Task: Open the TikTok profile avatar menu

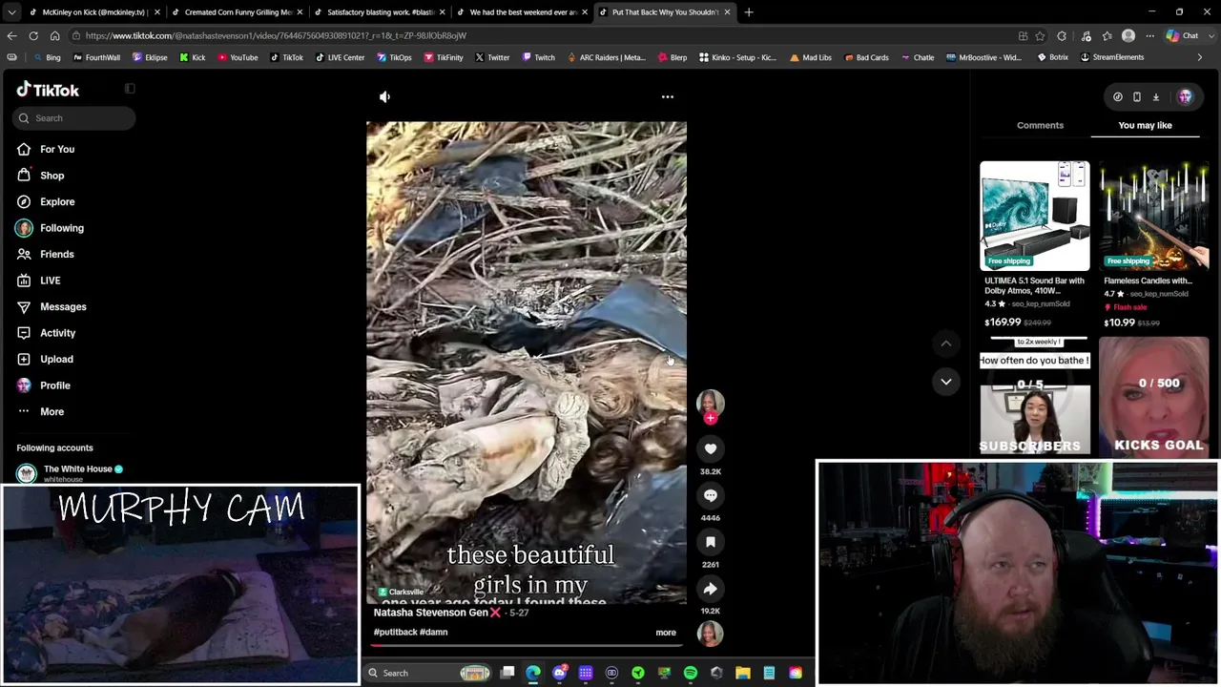Action: [1185, 96]
